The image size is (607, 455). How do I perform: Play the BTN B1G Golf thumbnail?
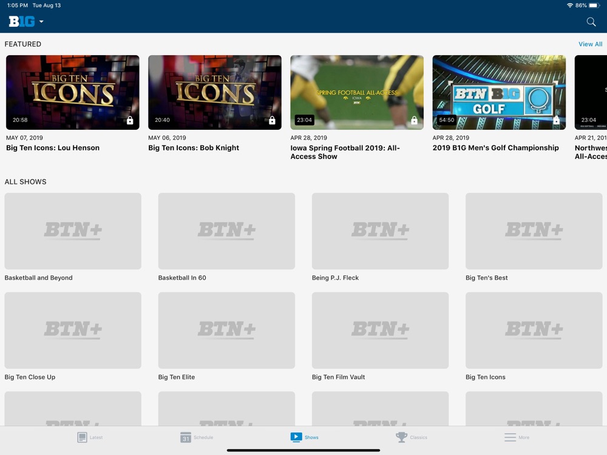pyautogui.click(x=499, y=92)
